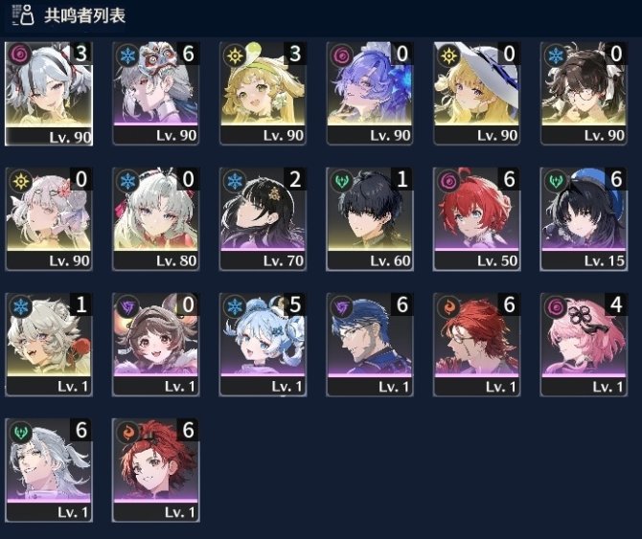Select the Lv. 15 resonator with blue beret
642x539 pixels.
(584, 219)
